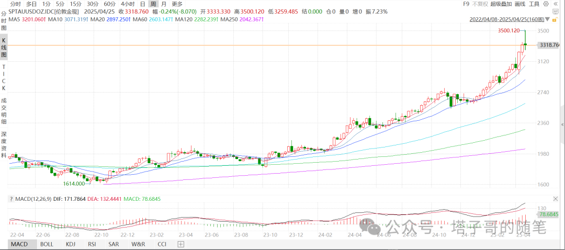Select the 30分 period
Viewport: 565px width, 250px height.
(93, 4)
